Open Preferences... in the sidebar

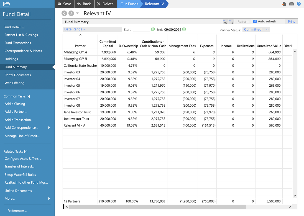pyautogui.click(x=17, y=211)
